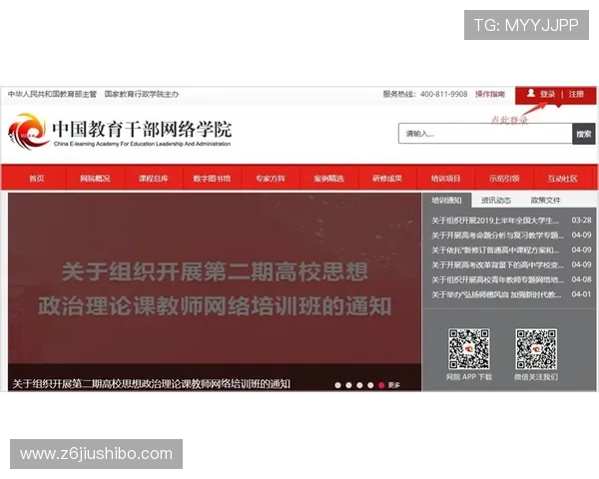Screen dimensions: 599x479
Task: Open 培训项目 navigation item
Action: (446, 179)
